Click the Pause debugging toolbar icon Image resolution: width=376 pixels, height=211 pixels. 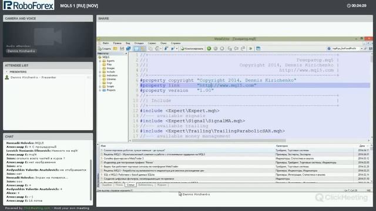[x=216, y=49]
